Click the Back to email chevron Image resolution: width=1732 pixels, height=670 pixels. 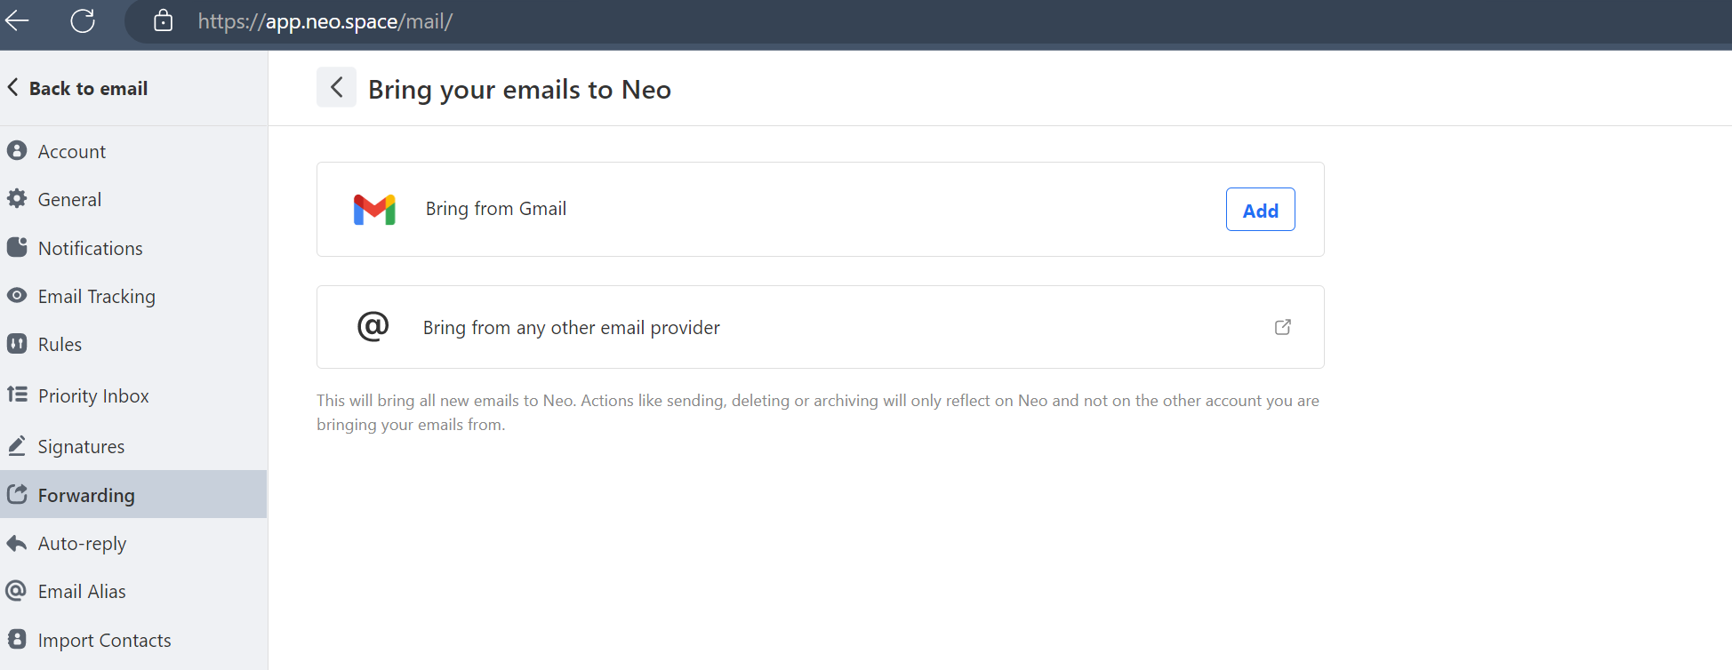tap(12, 87)
